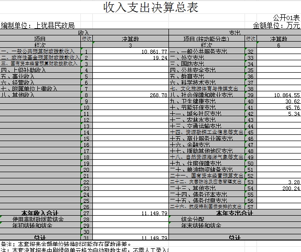This screenshot has height=252, width=301.
Task: Select the 一般公共预算财政拨款收入 row label
Action: (x=40, y=51)
